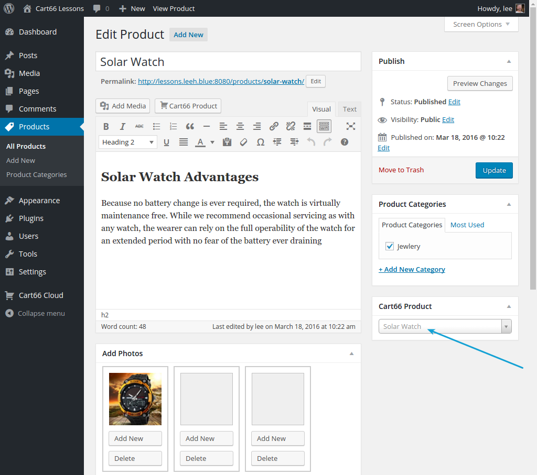Toggle the toolbar kitchen sink
Viewport: 537px width, 475px height.
click(324, 127)
